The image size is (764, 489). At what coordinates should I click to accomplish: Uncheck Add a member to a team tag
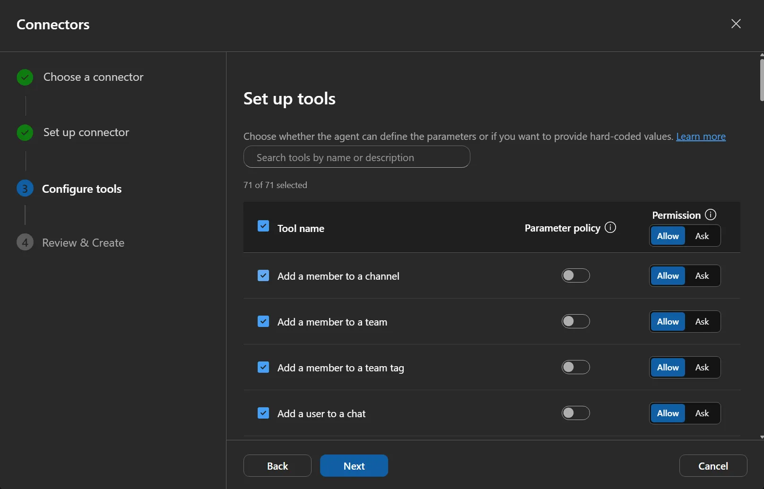click(263, 367)
